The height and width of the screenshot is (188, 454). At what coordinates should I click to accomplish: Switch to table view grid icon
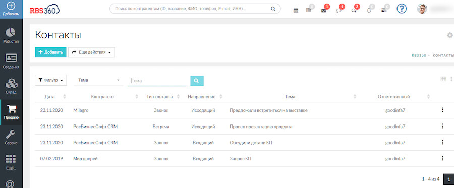coord(443,79)
